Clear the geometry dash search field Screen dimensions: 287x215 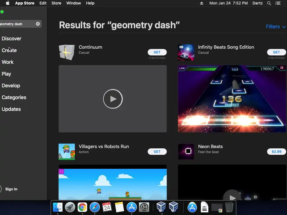tap(38, 24)
